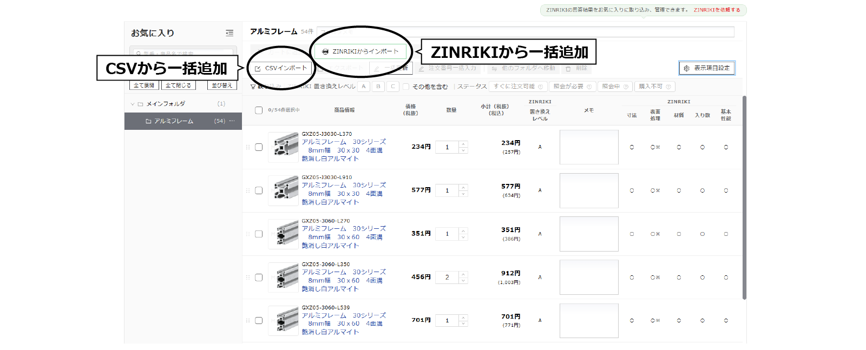The image size is (866, 350).
Task: Click the 全て展開 button
Action: click(144, 85)
